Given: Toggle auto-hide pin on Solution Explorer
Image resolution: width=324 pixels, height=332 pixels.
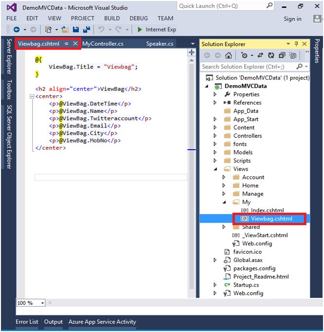Looking at the screenshot, I should point(296,44).
